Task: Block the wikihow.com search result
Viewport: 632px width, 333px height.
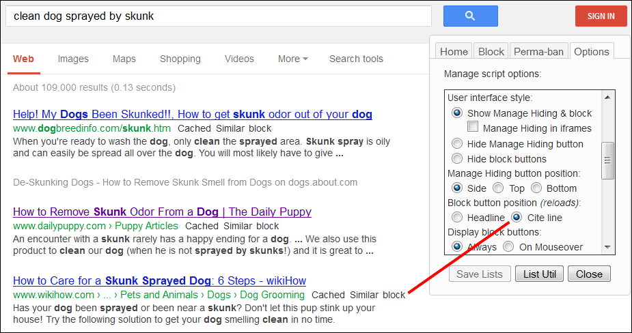Action: tap(394, 295)
